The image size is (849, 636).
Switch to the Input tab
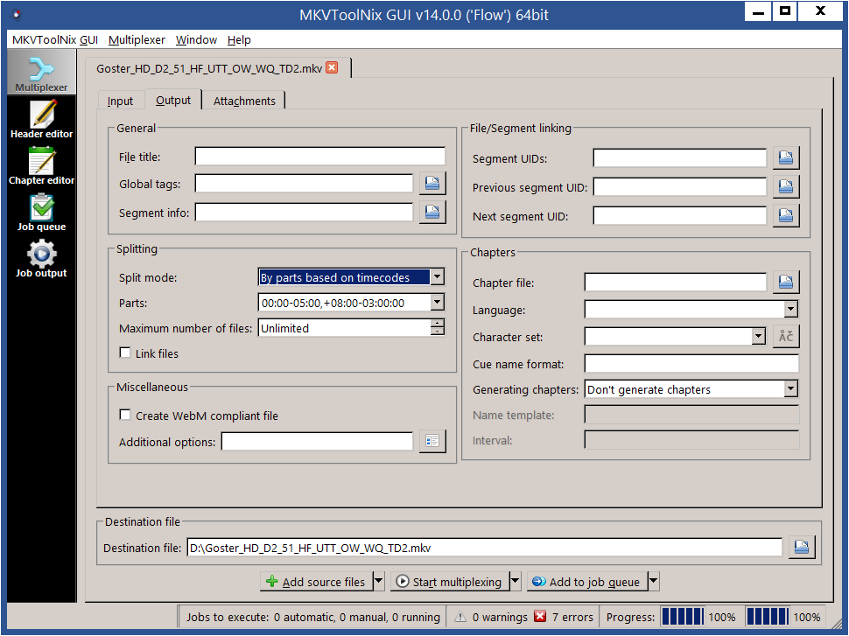tap(120, 101)
